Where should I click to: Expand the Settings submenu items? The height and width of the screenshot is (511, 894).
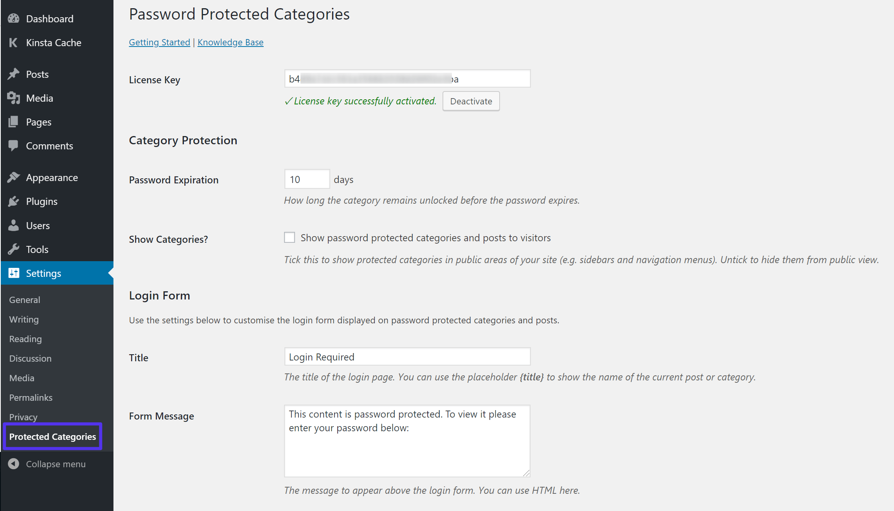43,273
